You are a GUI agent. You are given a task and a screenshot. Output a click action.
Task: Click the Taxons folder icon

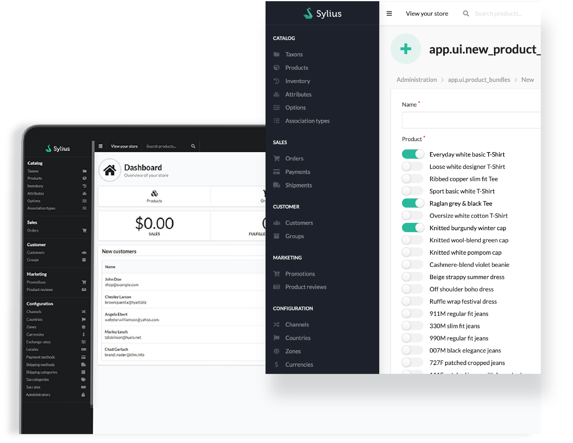pyautogui.click(x=276, y=54)
